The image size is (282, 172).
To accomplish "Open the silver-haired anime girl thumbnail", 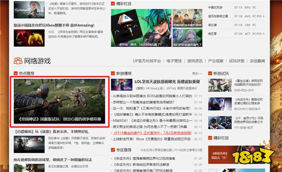I will (x=188, y=38).
